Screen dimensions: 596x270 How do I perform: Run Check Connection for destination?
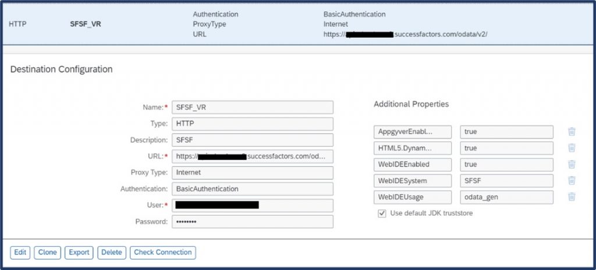coord(163,253)
